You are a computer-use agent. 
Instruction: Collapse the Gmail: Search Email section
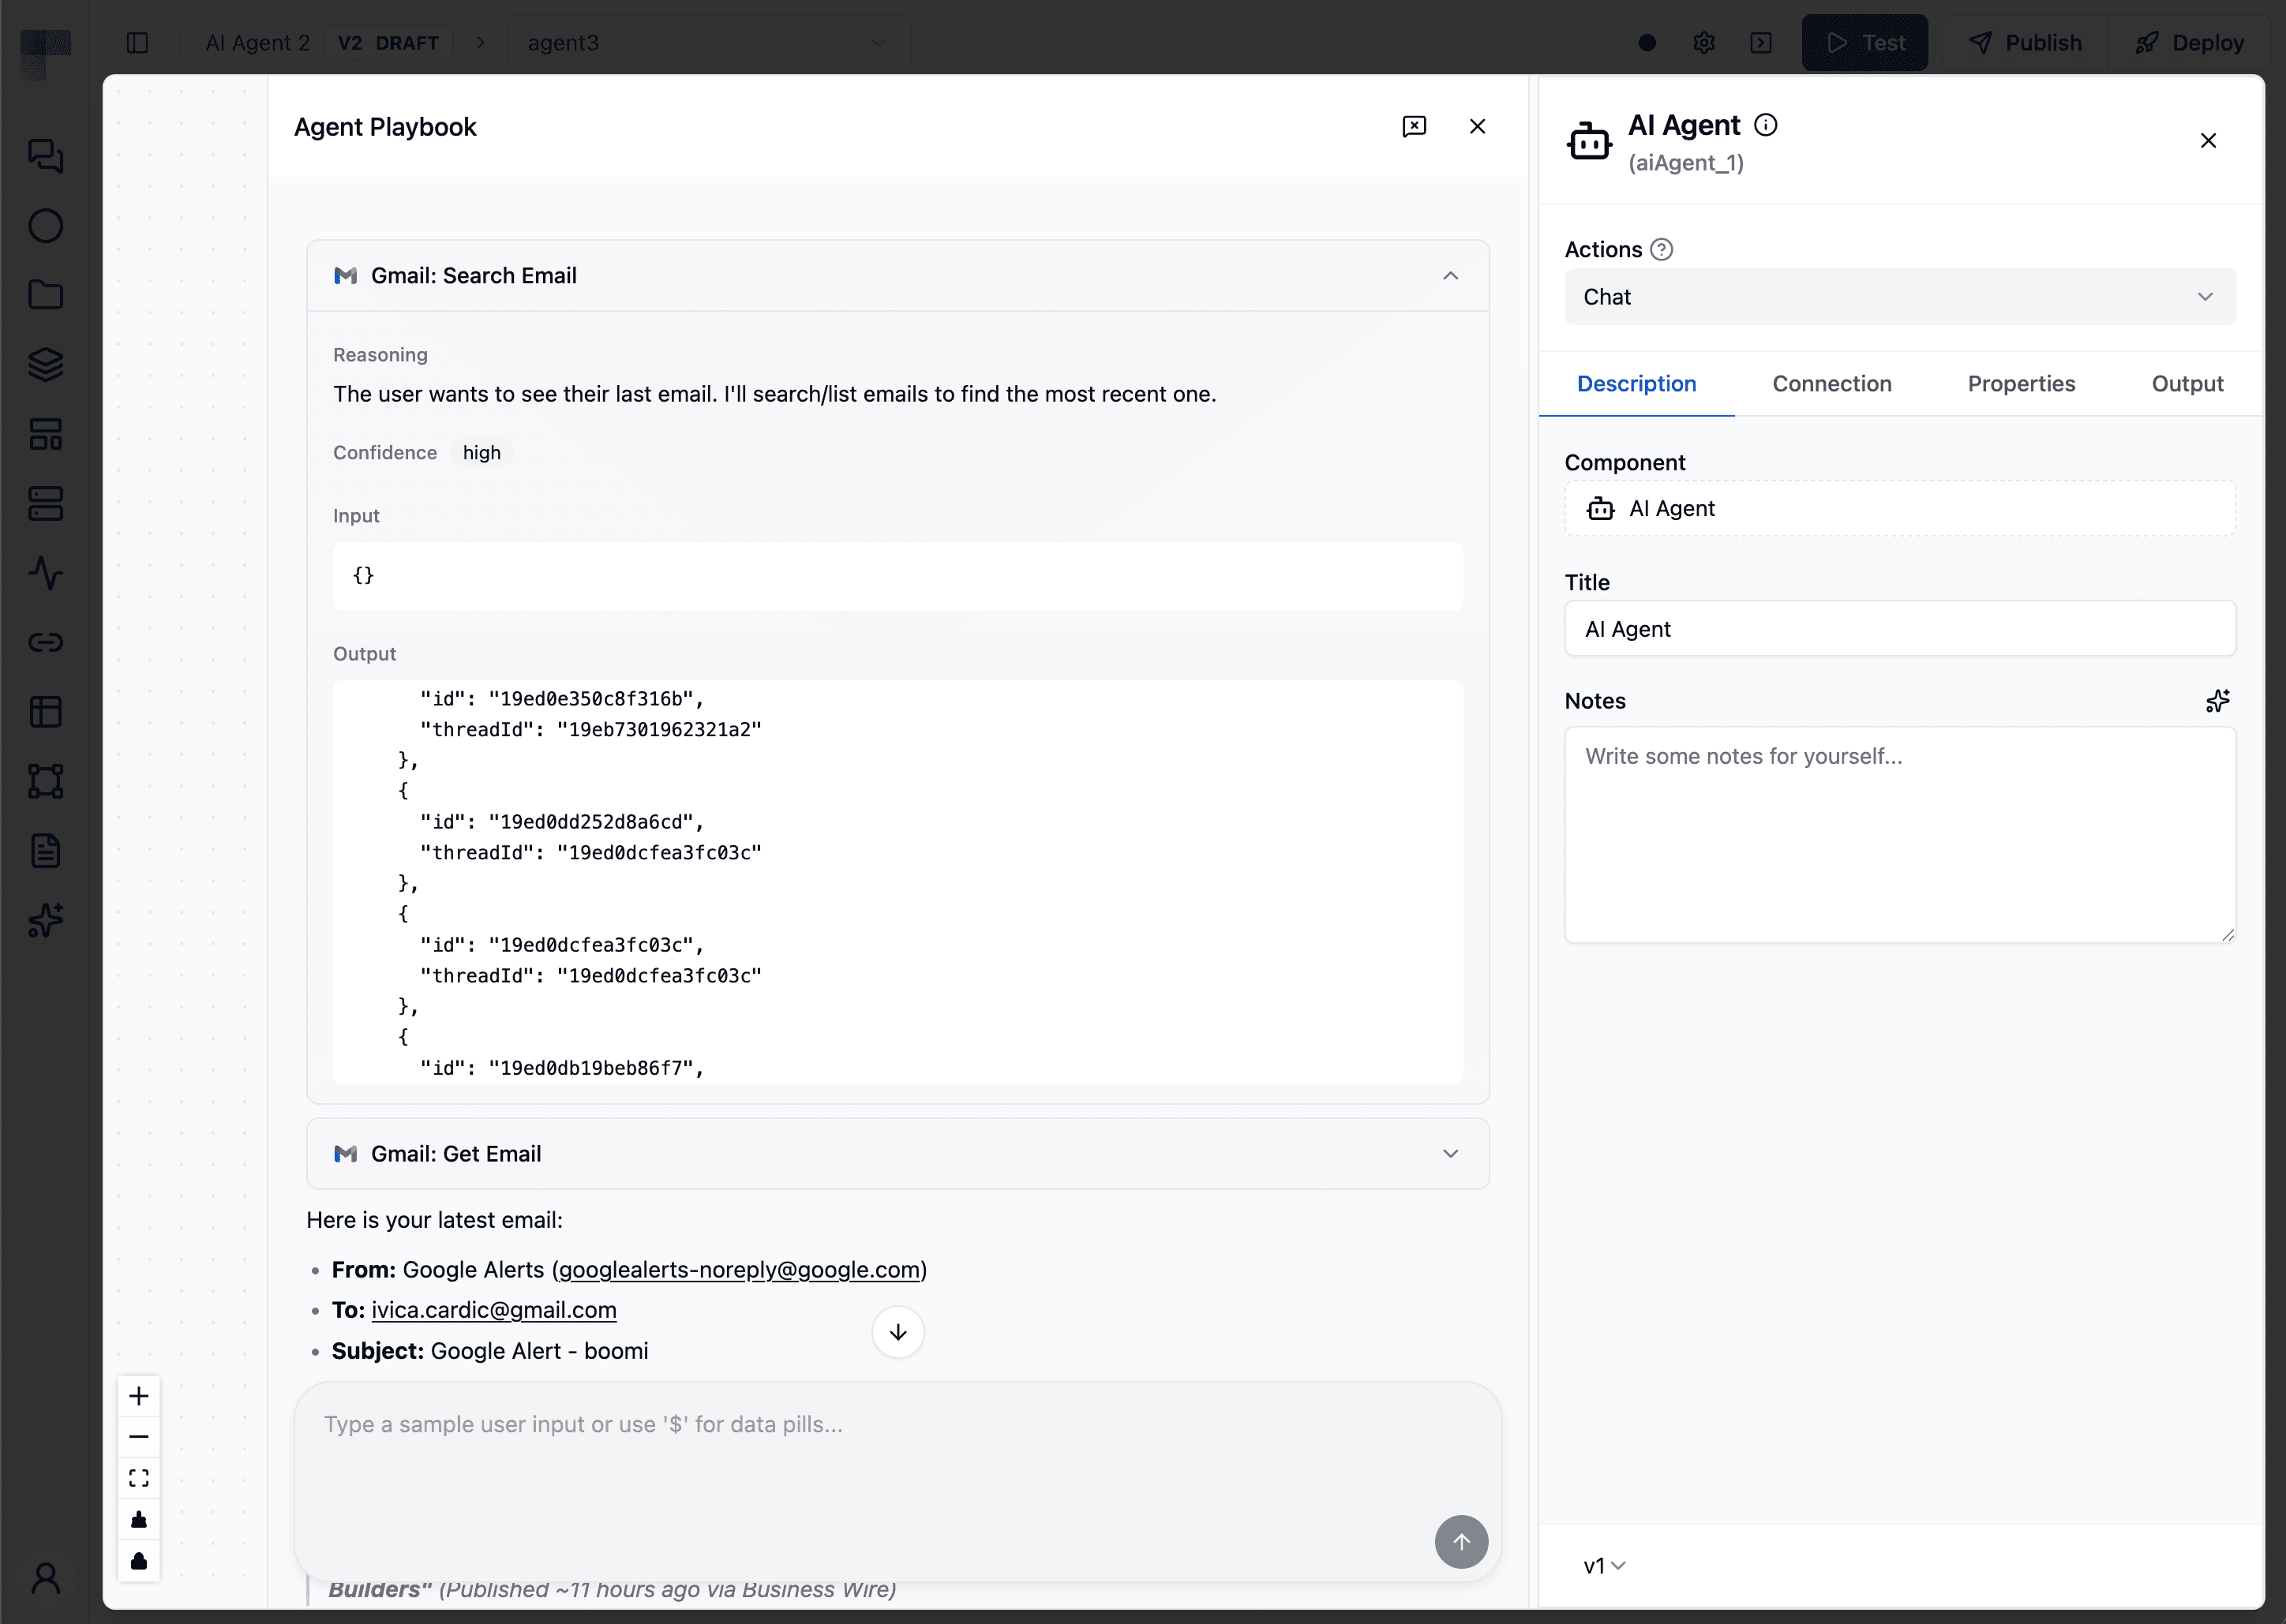tap(1451, 276)
